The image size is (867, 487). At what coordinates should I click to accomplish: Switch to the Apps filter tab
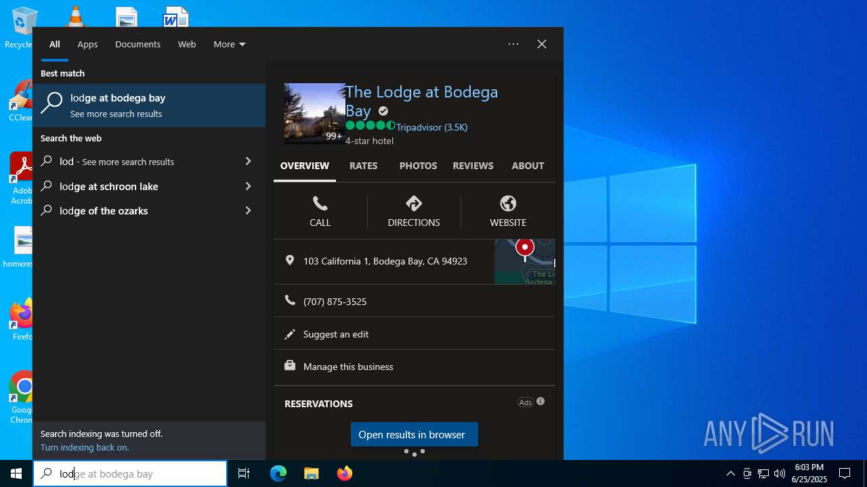87,44
